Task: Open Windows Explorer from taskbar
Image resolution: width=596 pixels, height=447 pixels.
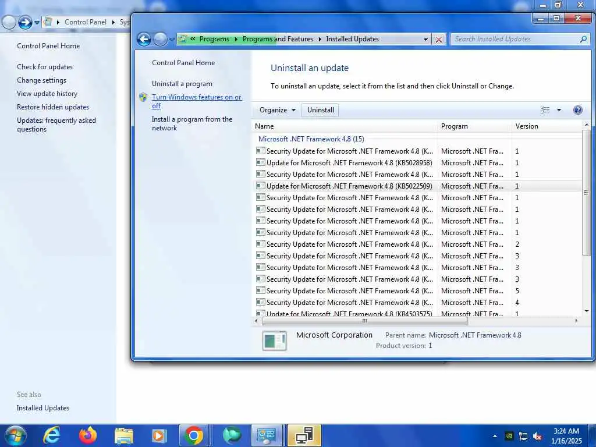Action: coord(124,435)
